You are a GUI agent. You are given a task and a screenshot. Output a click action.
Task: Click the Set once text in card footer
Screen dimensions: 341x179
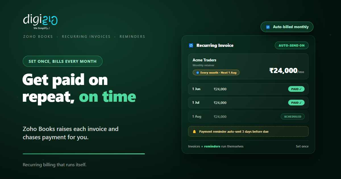[302, 146]
